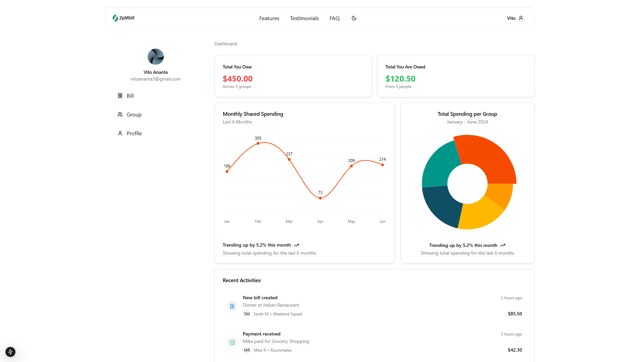Click the user icon next to Vito
639x362 pixels.
point(521,18)
